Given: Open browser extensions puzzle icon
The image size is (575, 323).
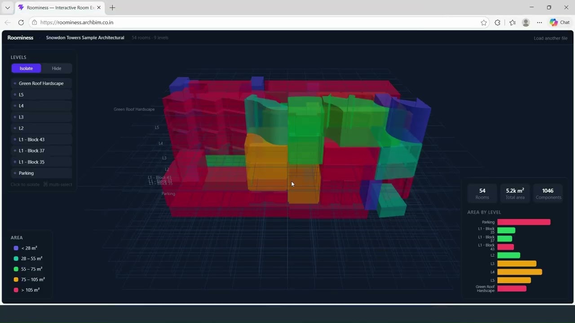Looking at the screenshot, I should point(497,22).
